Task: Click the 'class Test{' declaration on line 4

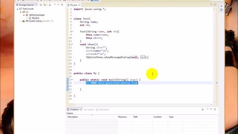Action: tap(82, 19)
